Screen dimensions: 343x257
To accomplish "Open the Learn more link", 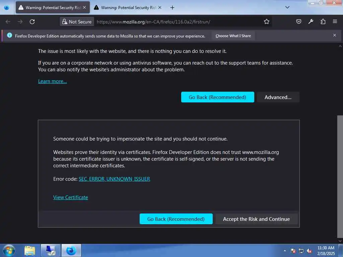I will 53,81.
